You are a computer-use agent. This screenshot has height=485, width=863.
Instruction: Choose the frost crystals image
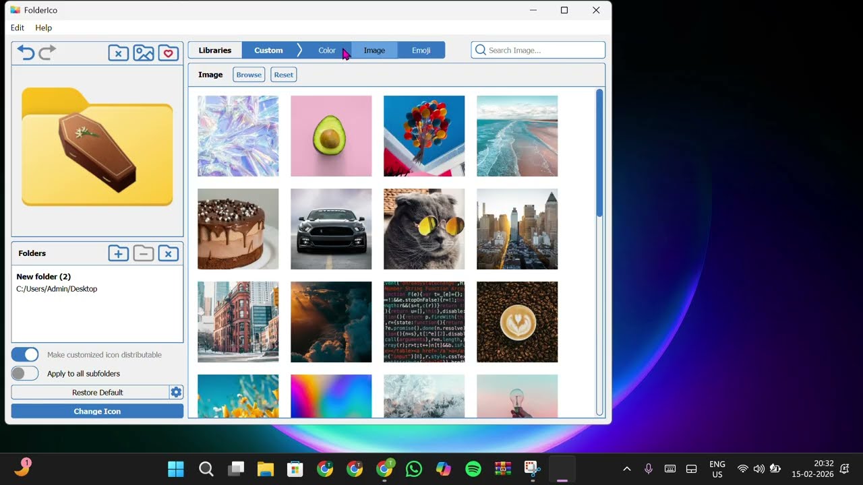tap(424, 396)
